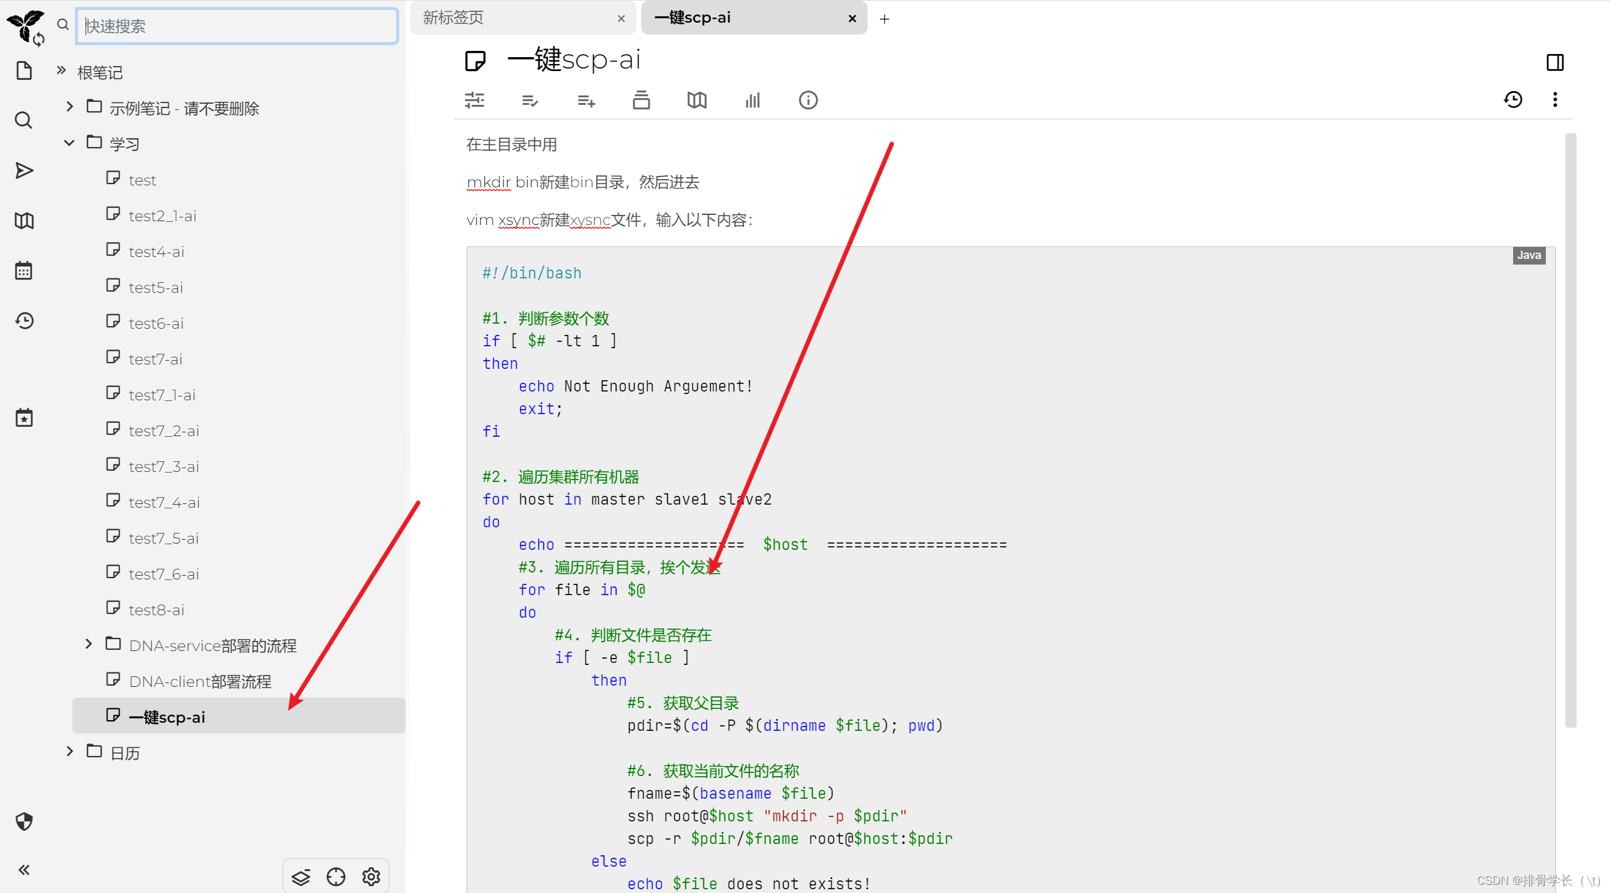1610x893 pixels.
Task: Click the note content scrollbar
Action: (x=1570, y=430)
